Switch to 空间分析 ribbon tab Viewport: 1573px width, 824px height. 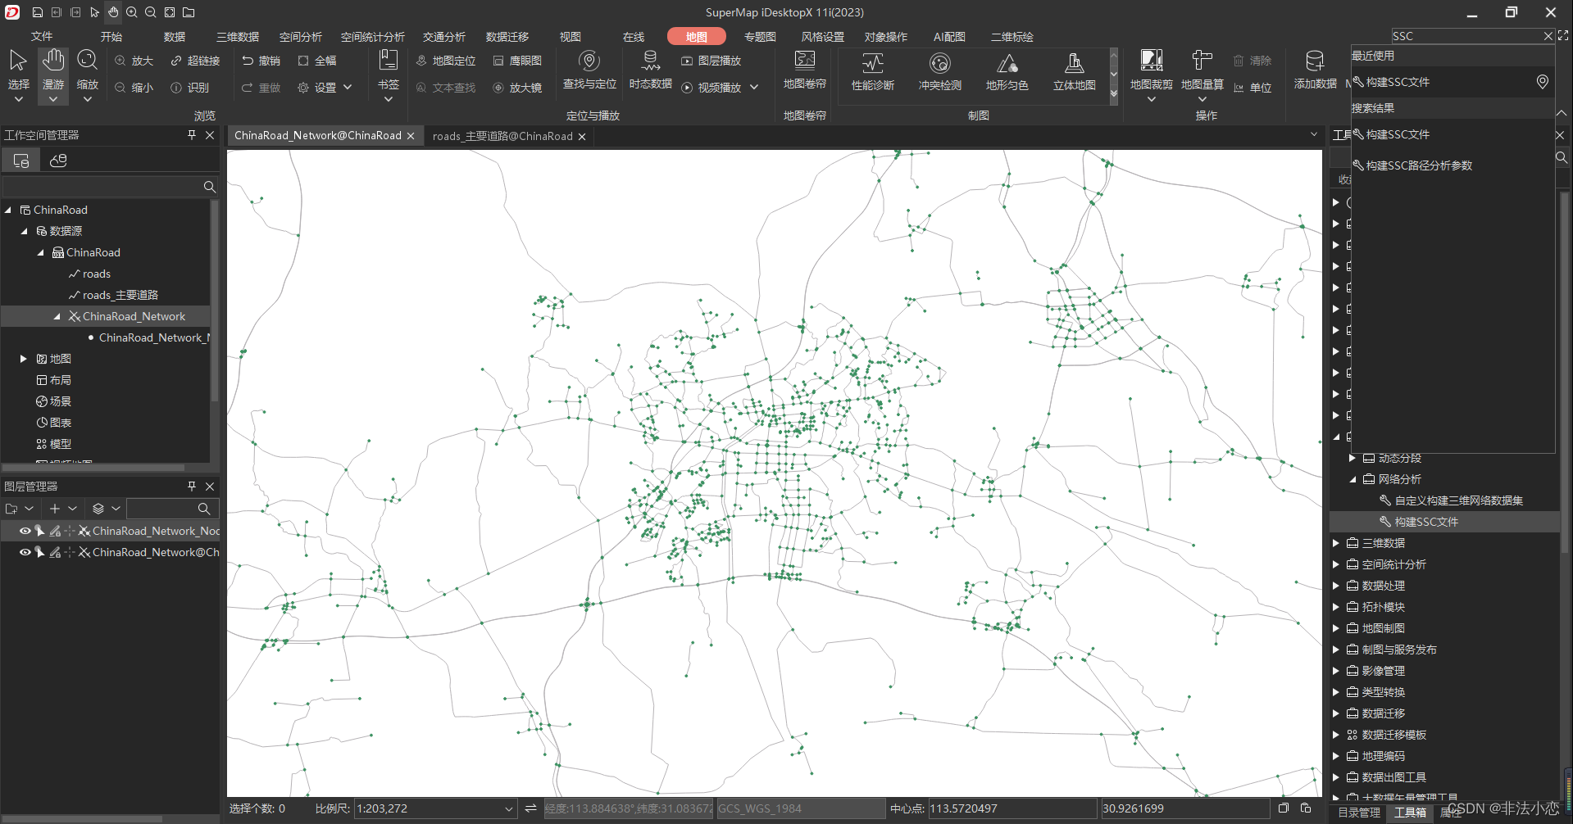click(x=301, y=37)
